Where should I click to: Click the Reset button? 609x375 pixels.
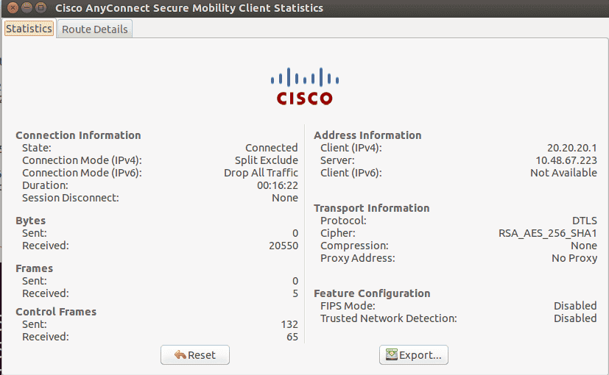195,355
